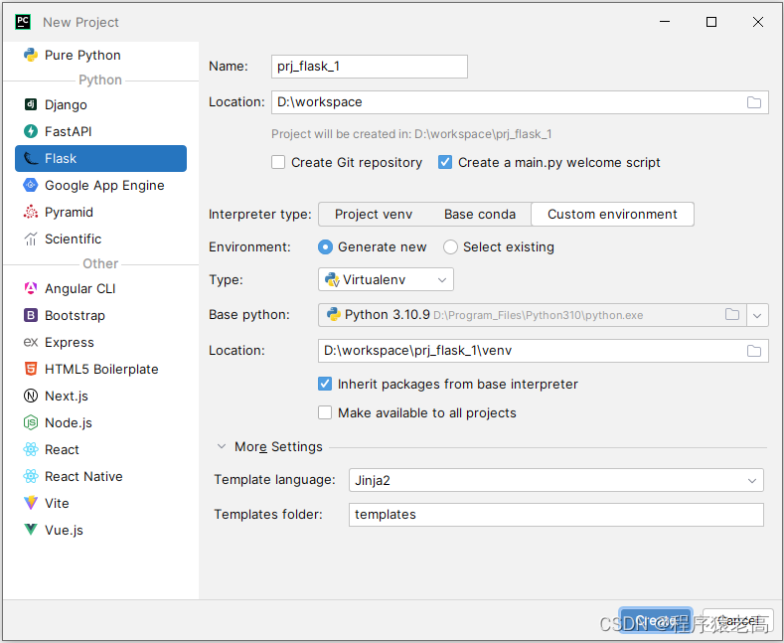Image resolution: width=784 pixels, height=643 pixels.
Task: Maximize the New Project window
Action: (711, 22)
